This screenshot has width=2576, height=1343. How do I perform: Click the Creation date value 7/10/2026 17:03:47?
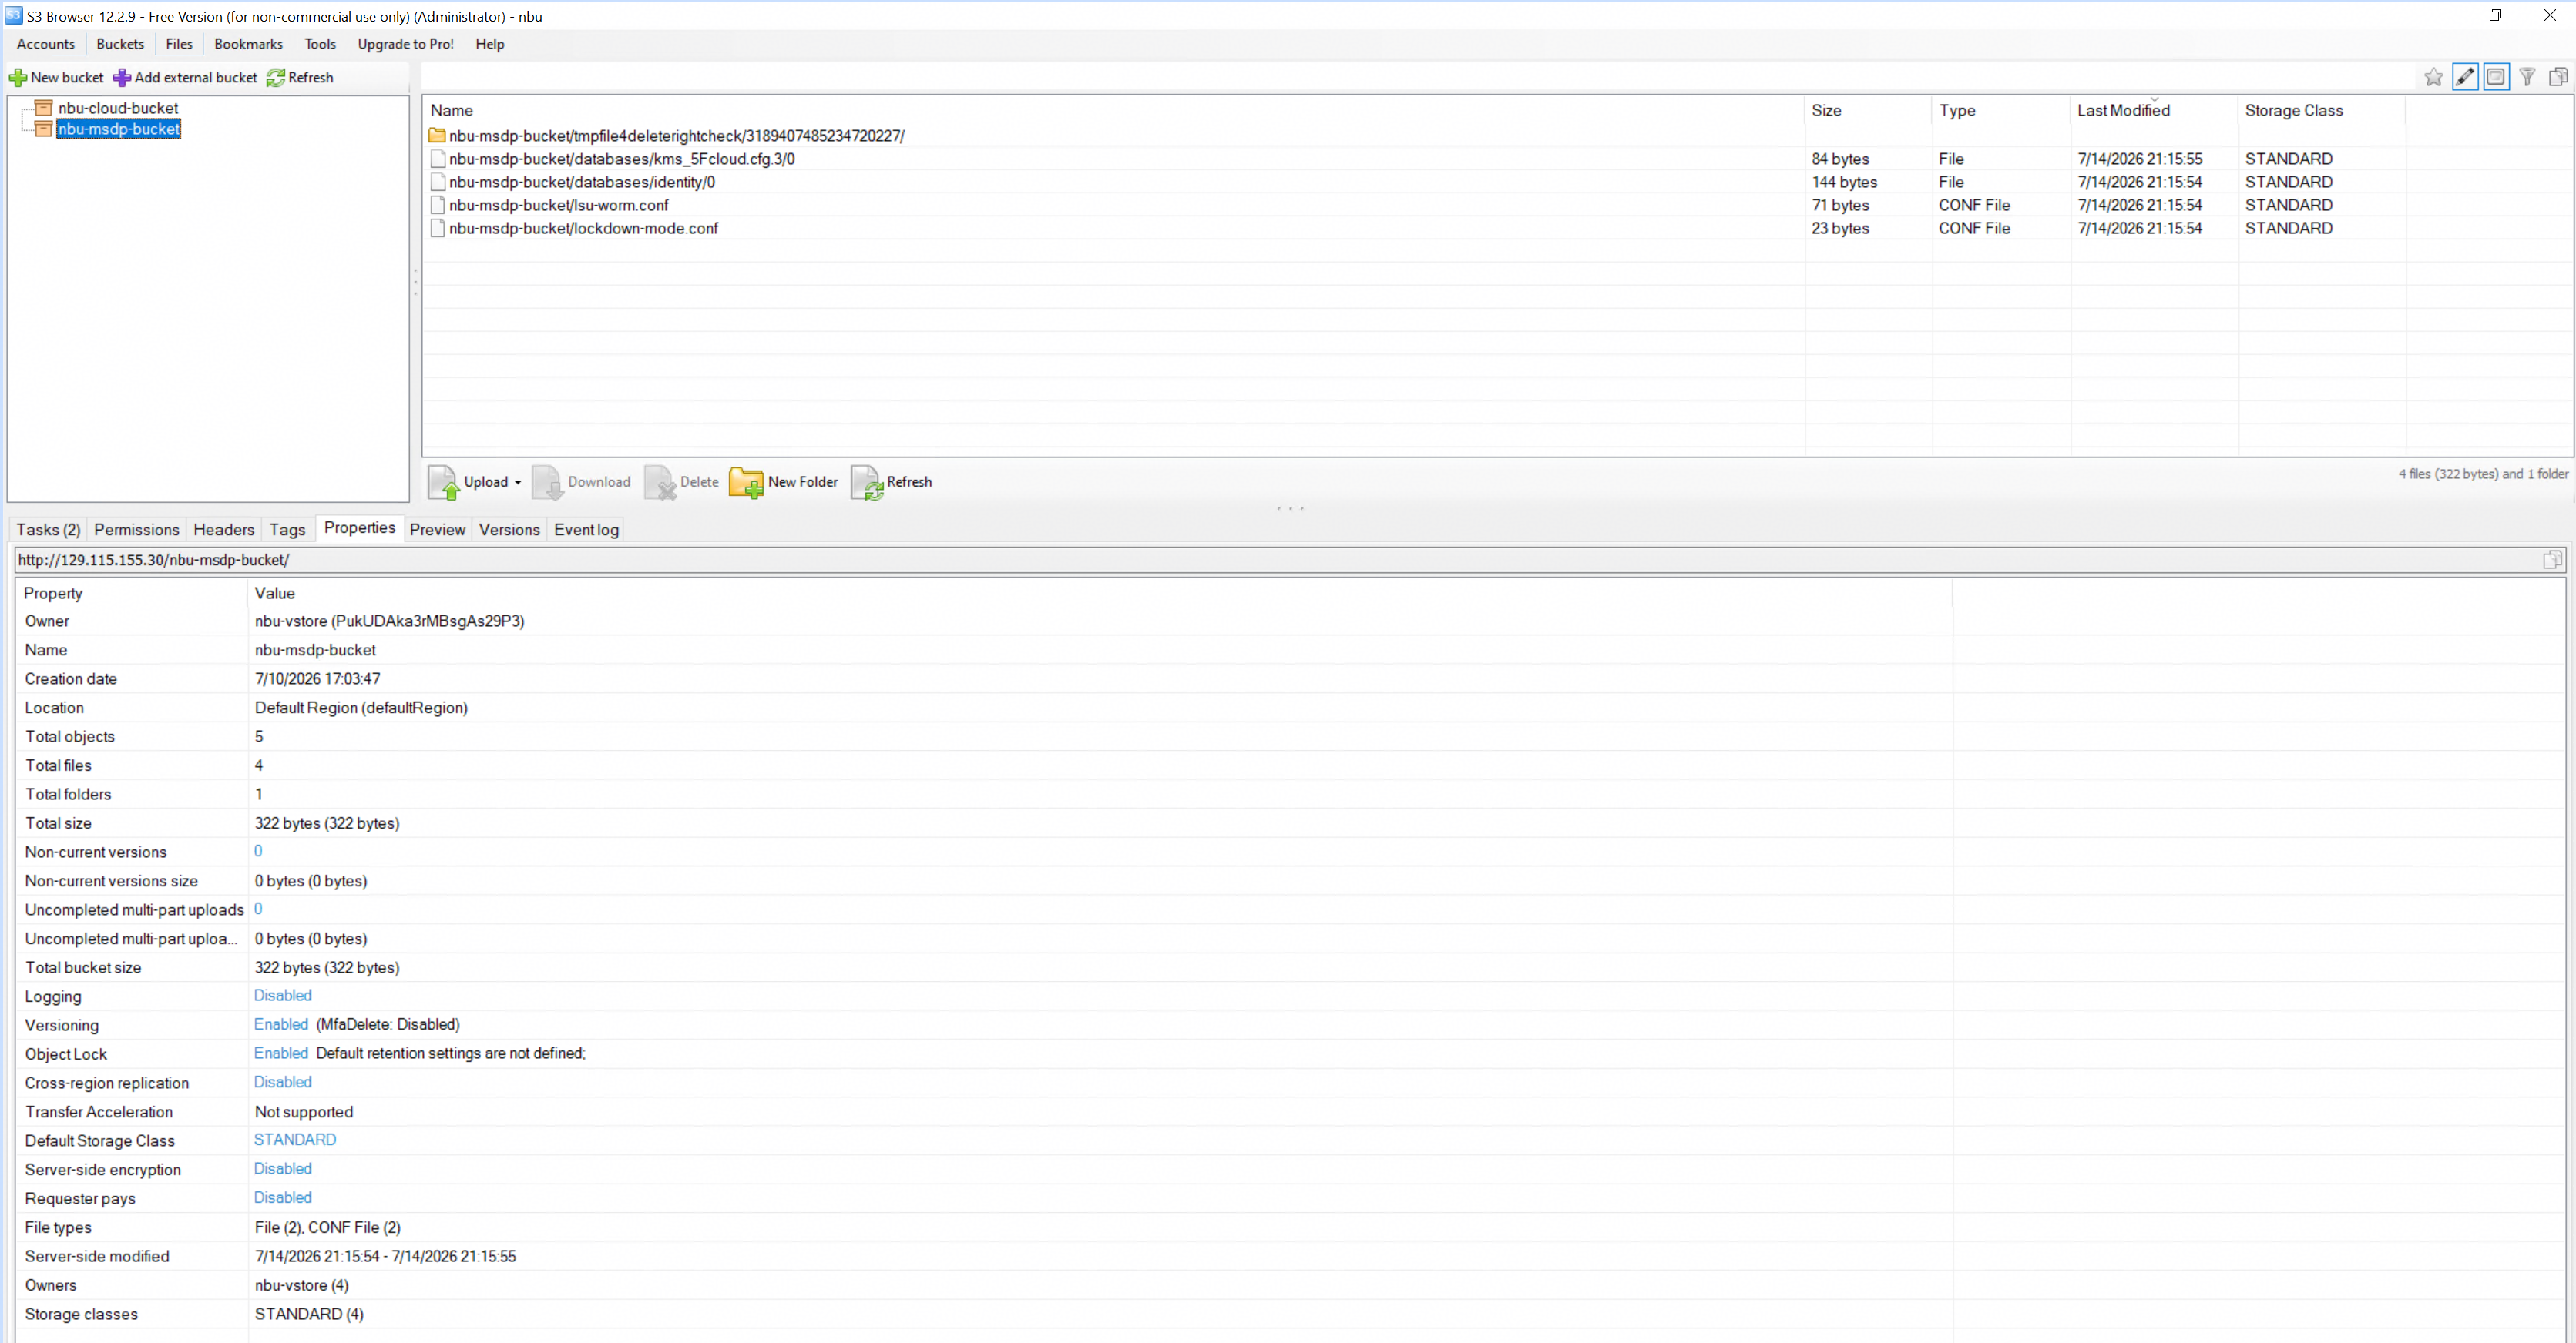click(318, 679)
